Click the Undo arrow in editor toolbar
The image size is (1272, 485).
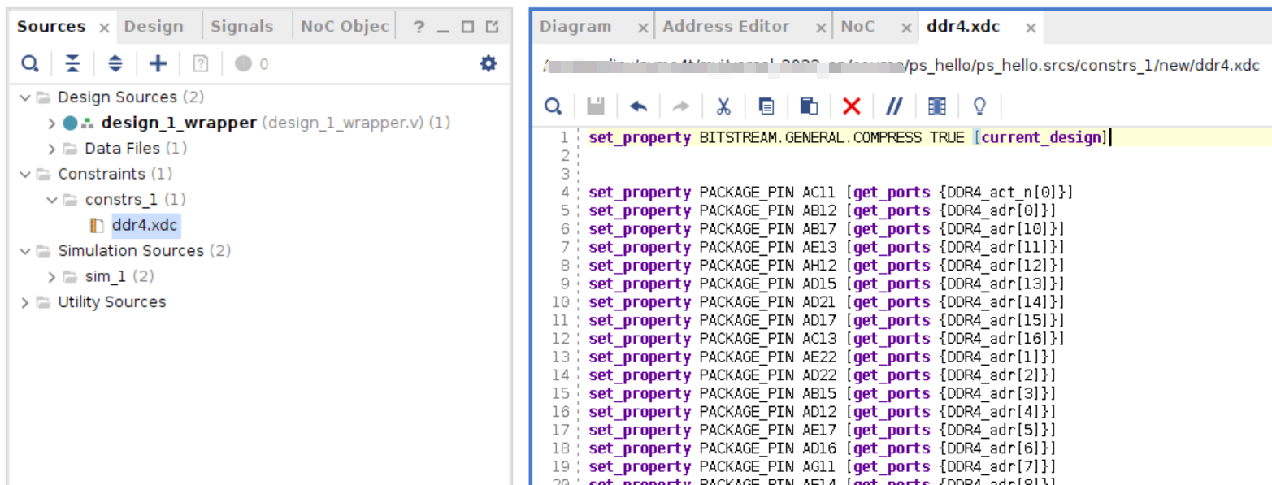pos(639,106)
